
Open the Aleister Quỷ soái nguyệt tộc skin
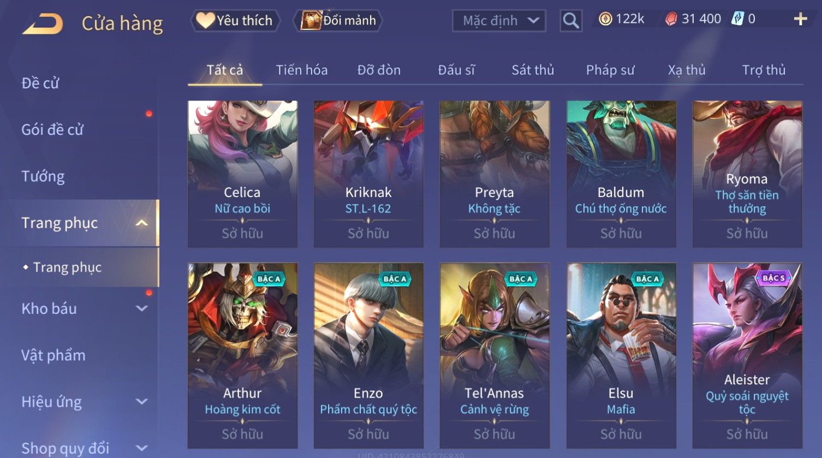pyautogui.click(x=747, y=355)
